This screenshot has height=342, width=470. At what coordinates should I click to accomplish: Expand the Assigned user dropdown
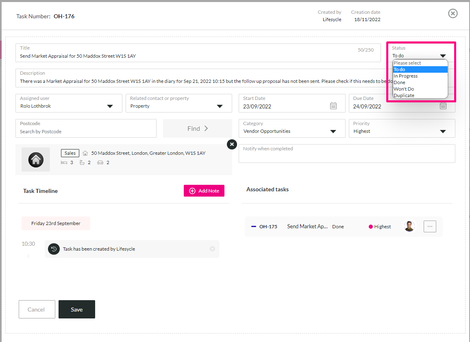pos(69,103)
